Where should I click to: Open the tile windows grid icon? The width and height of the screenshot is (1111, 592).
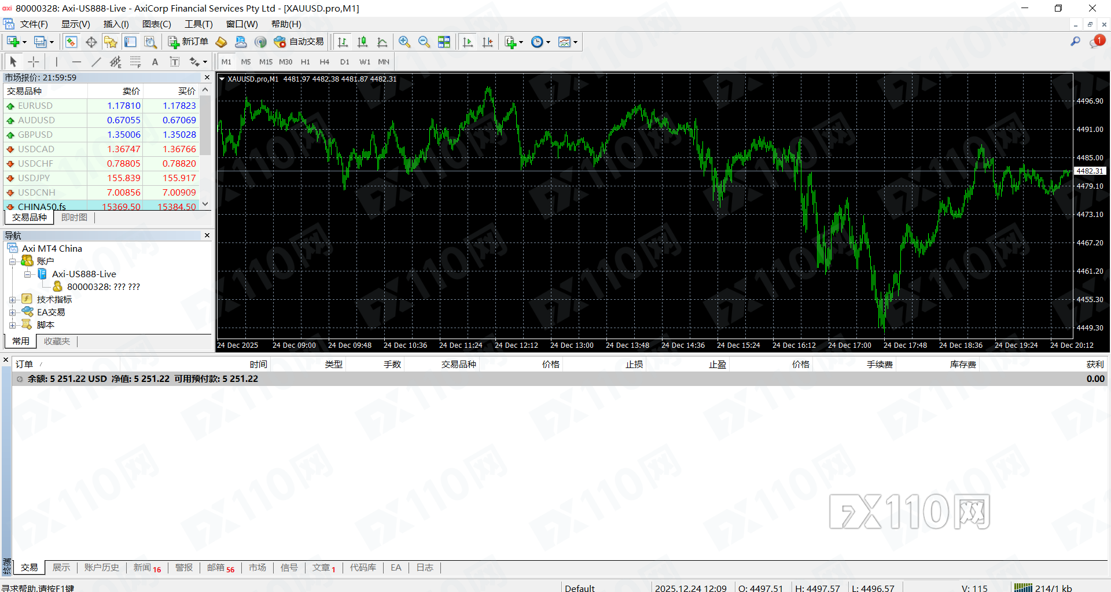444,42
